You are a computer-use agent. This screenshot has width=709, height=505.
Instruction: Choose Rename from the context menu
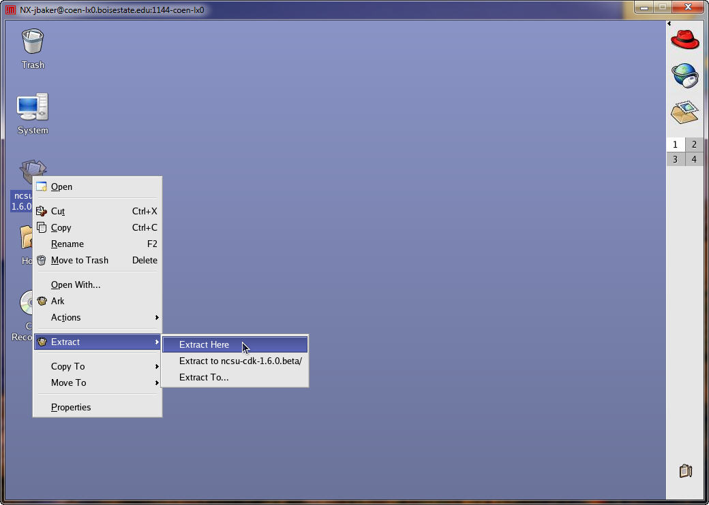click(x=97, y=244)
